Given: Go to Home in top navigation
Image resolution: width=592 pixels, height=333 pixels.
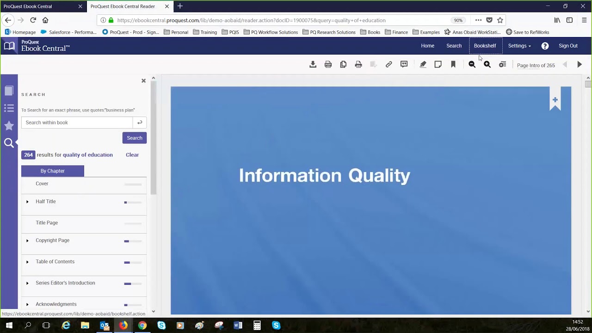Looking at the screenshot, I should [428, 46].
